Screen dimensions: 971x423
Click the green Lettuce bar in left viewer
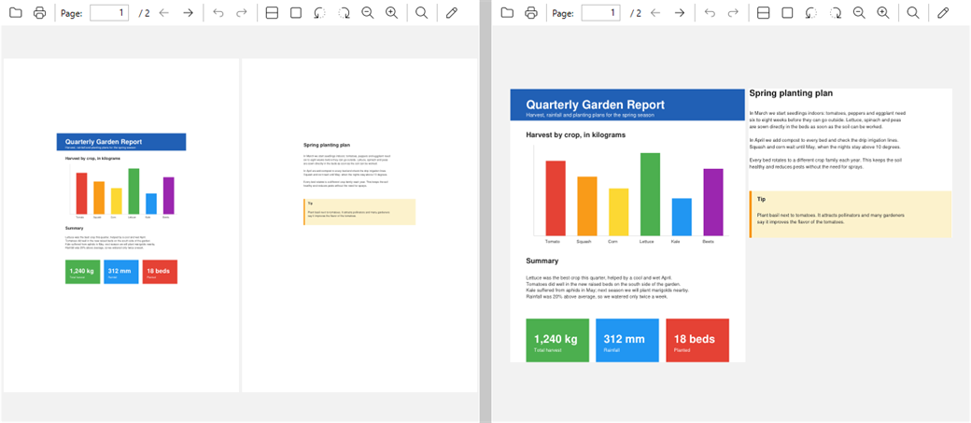(134, 190)
